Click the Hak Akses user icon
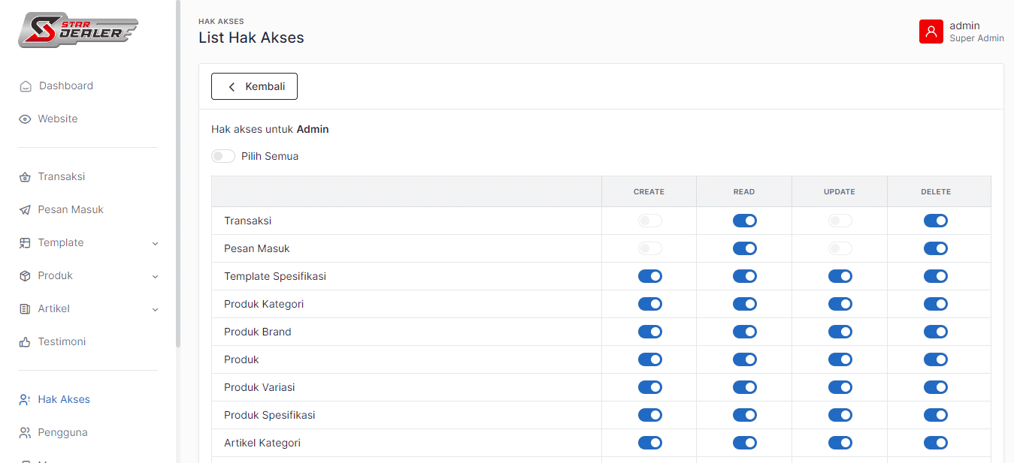1014x463 pixels. point(25,400)
